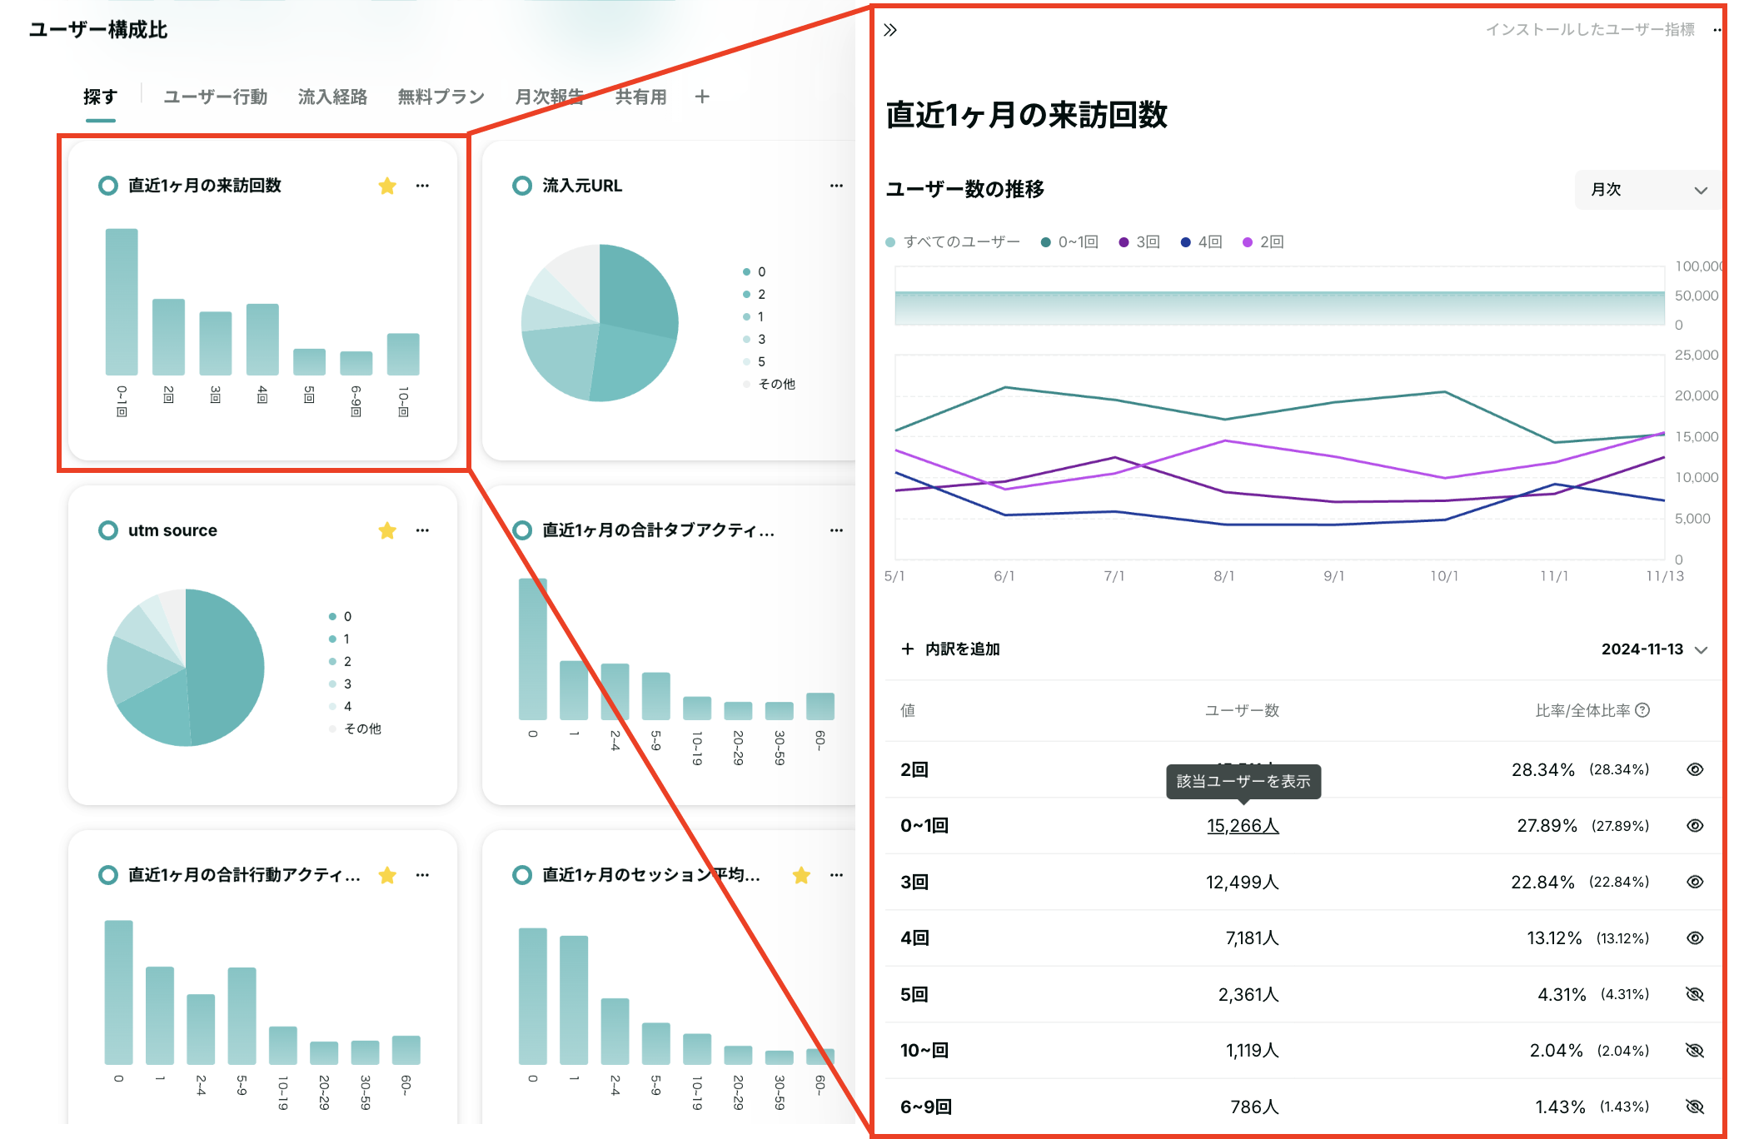
Task: Click circle icon on 流入元URL card
Action: coord(522,186)
